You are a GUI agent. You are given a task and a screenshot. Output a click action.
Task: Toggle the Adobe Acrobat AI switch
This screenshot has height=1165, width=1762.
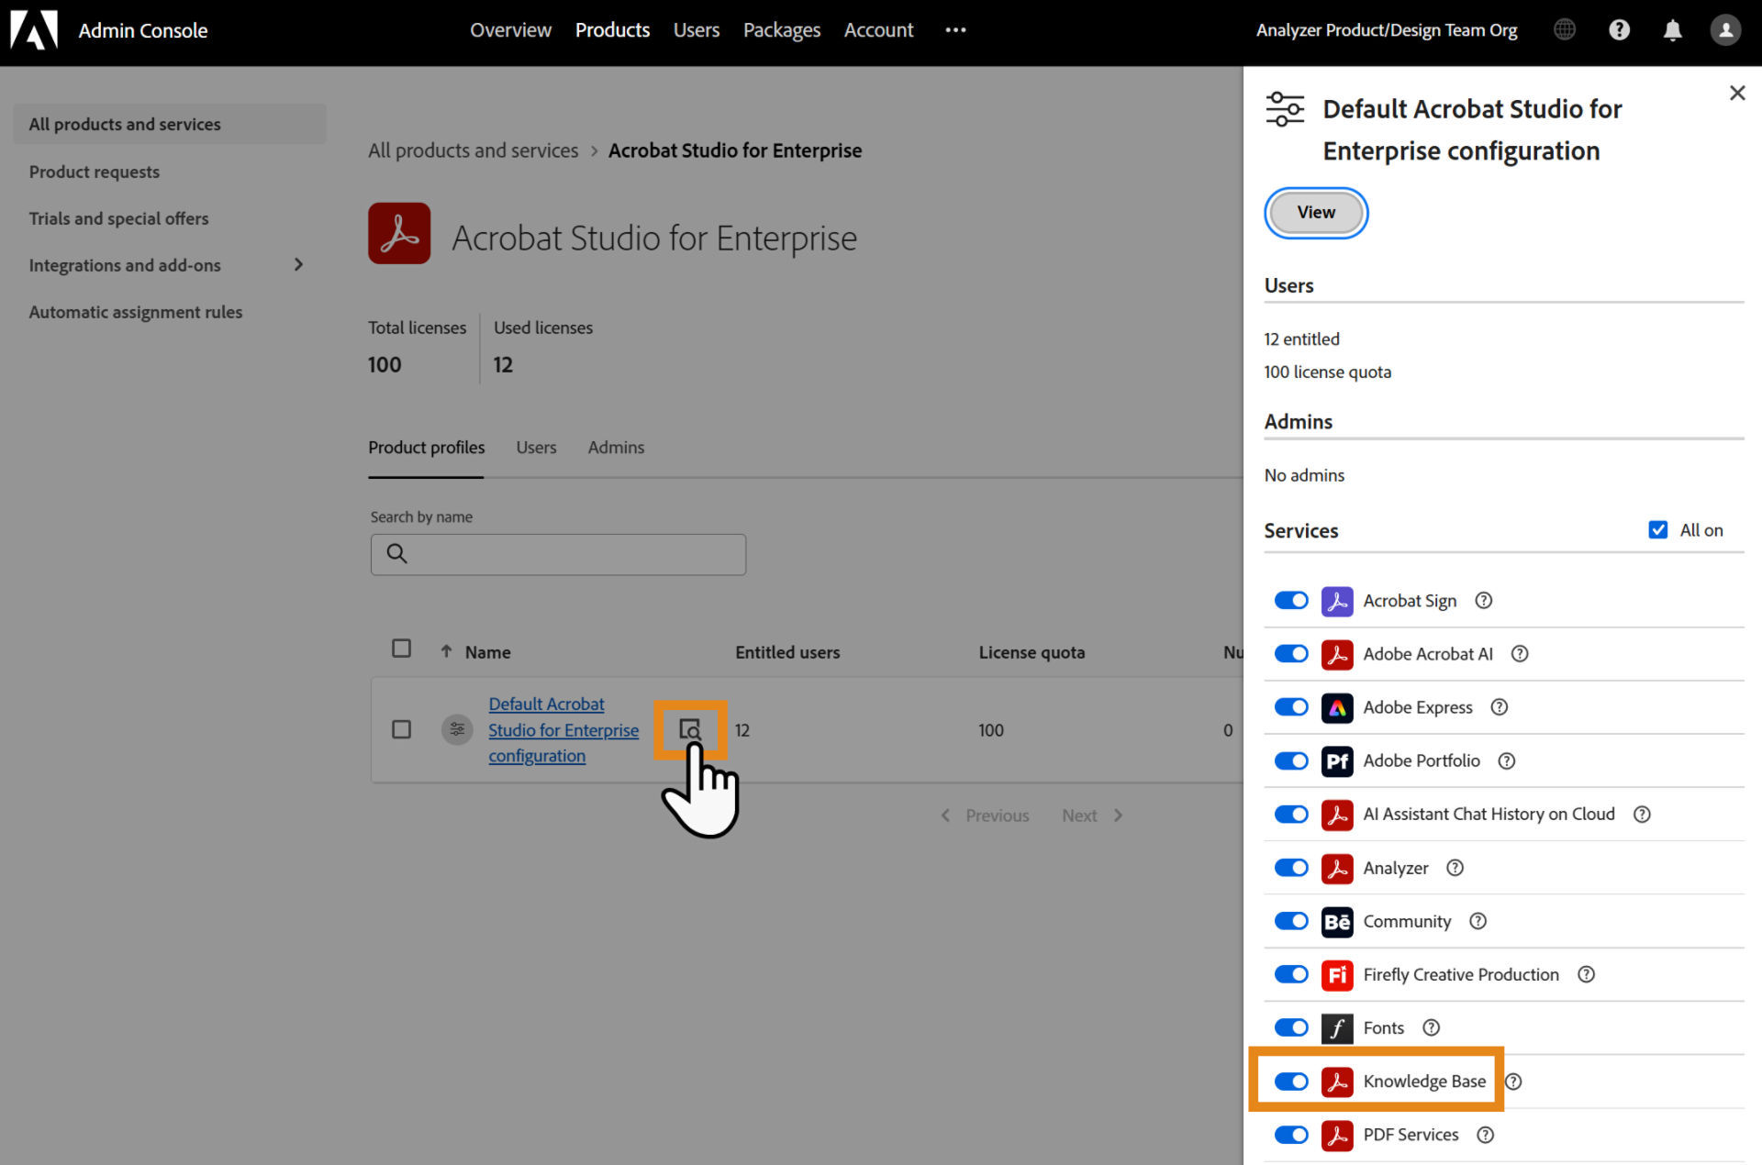1291,653
